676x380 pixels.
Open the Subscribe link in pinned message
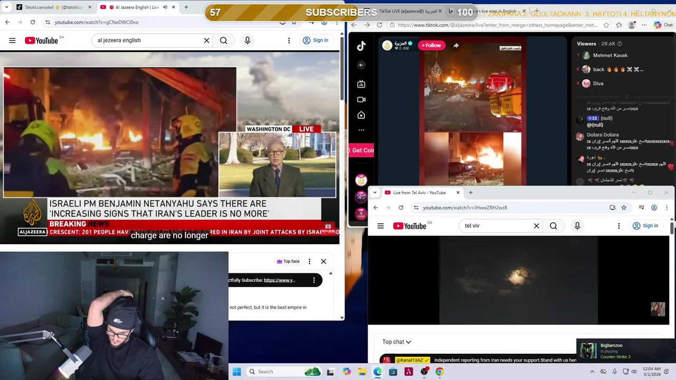click(279, 280)
